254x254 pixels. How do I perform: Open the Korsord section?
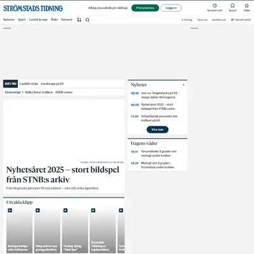[x=67, y=20]
